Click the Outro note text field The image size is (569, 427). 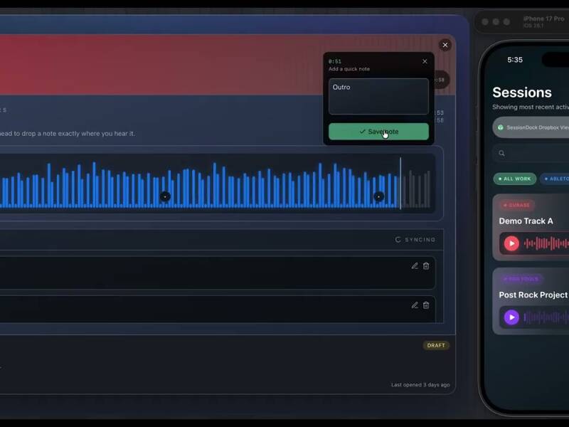(378, 96)
